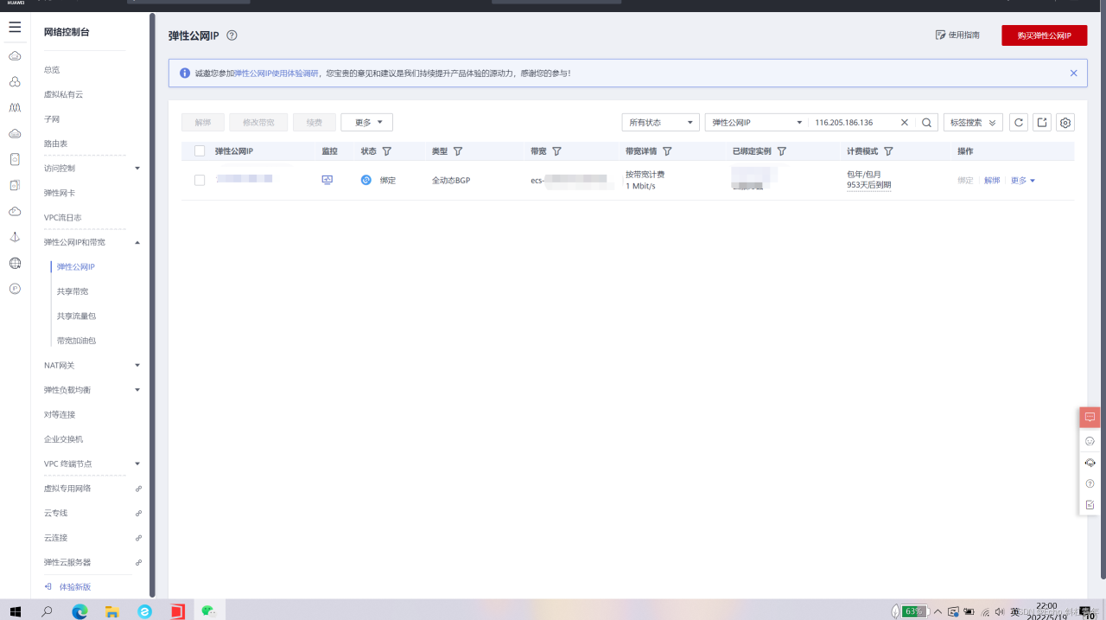Close the blue survey notification banner
This screenshot has width=1106, height=620.
(x=1073, y=74)
